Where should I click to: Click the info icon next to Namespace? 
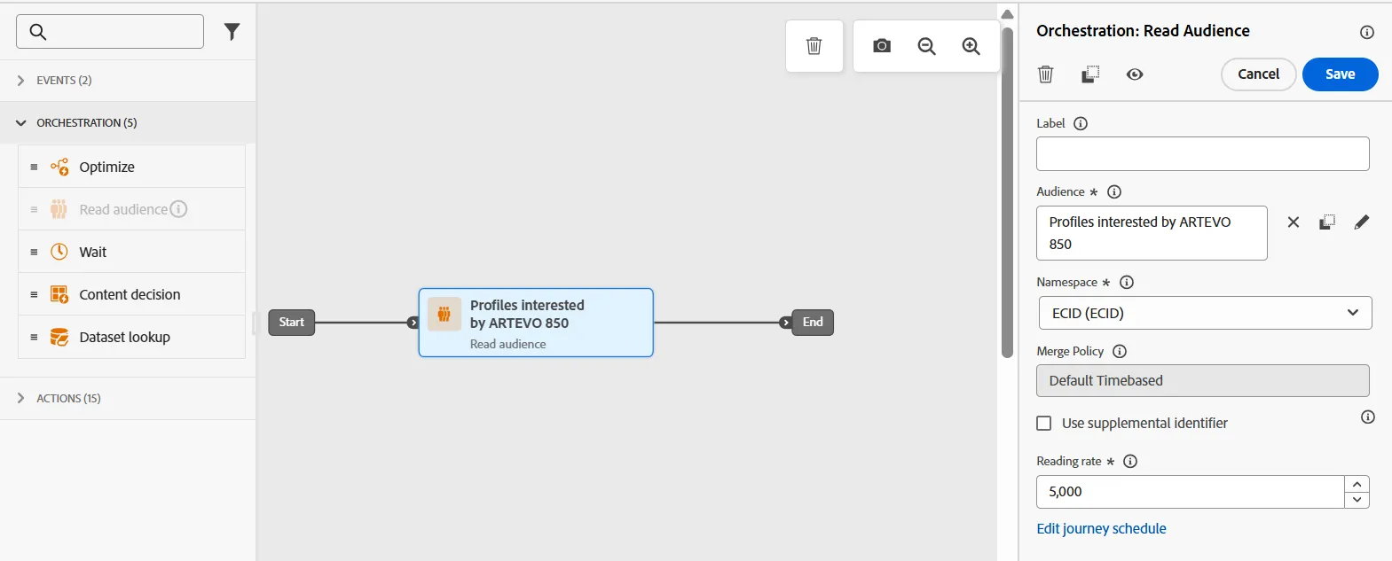pos(1127,282)
